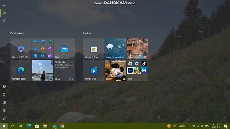Open the Documents folder shortcut
230x129 pixels.
pos(4,94)
